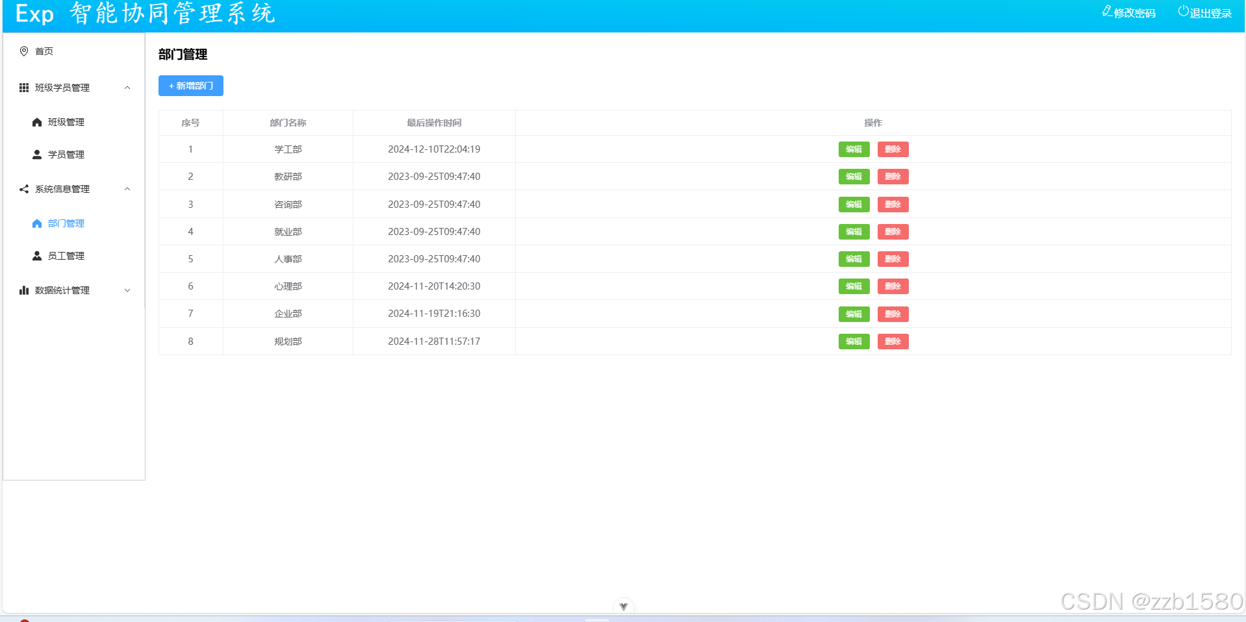This screenshot has height=622, width=1246.
Task: Edit the 咨询部 department
Action: [x=854, y=205]
